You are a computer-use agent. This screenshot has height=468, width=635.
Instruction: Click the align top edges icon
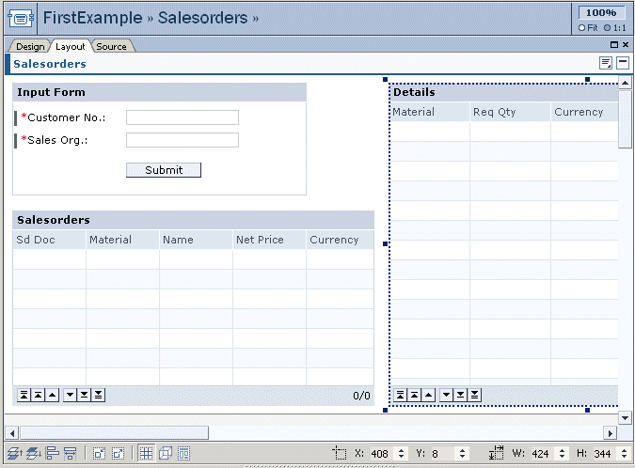click(x=71, y=454)
